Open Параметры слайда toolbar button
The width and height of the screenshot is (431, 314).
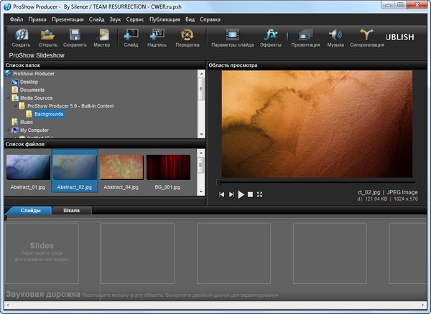[x=232, y=35]
